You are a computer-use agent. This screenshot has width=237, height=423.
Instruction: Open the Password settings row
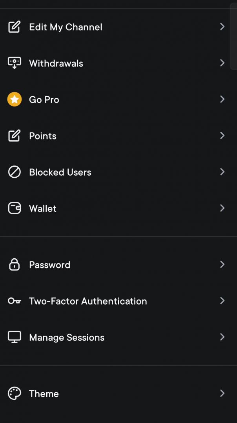pyautogui.click(x=50, y=265)
